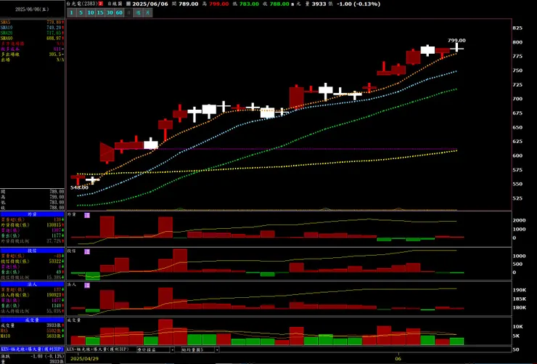Click the blue 法人 panel header
537x364 pixels.
(32, 285)
